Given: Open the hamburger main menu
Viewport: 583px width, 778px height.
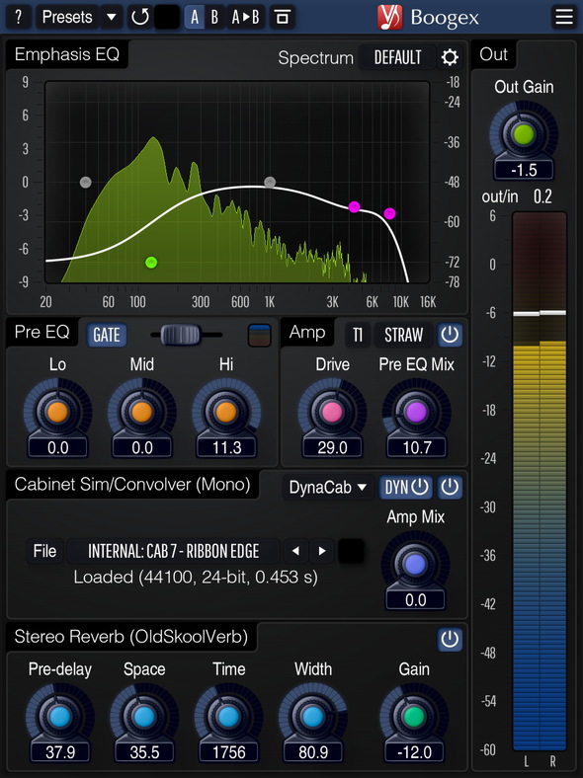Looking at the screenshot, I should [x=564, y=17].
